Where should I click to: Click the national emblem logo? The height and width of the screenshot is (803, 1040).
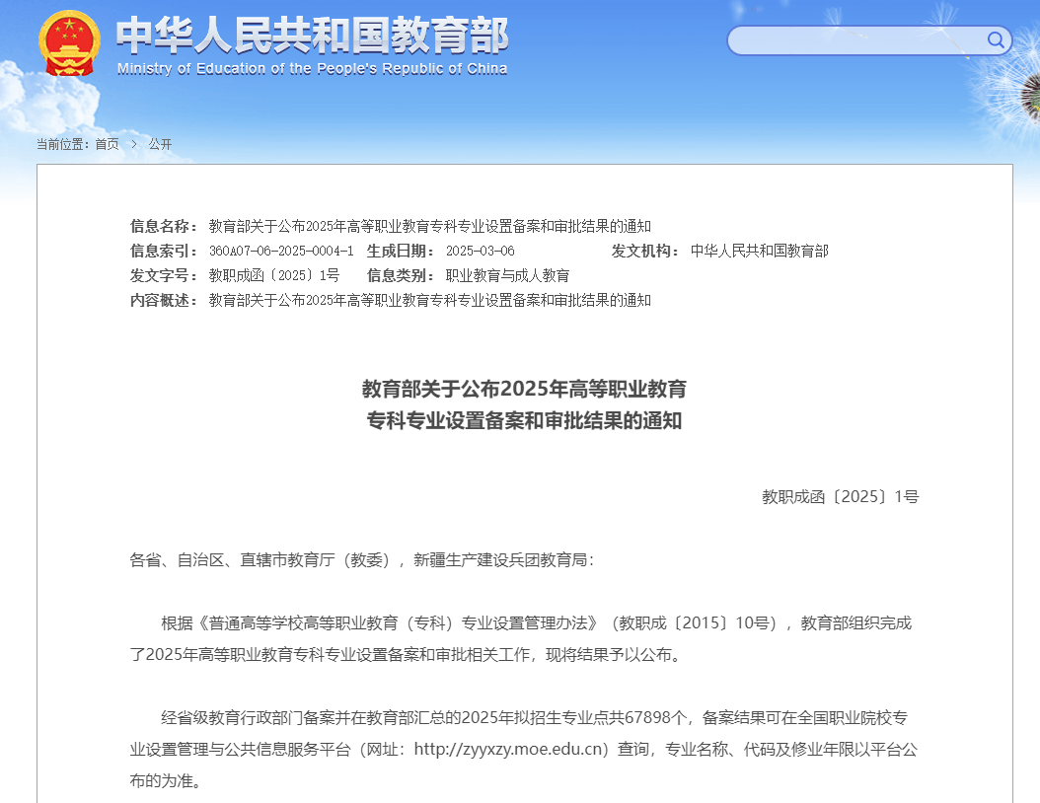coord(69,44)
